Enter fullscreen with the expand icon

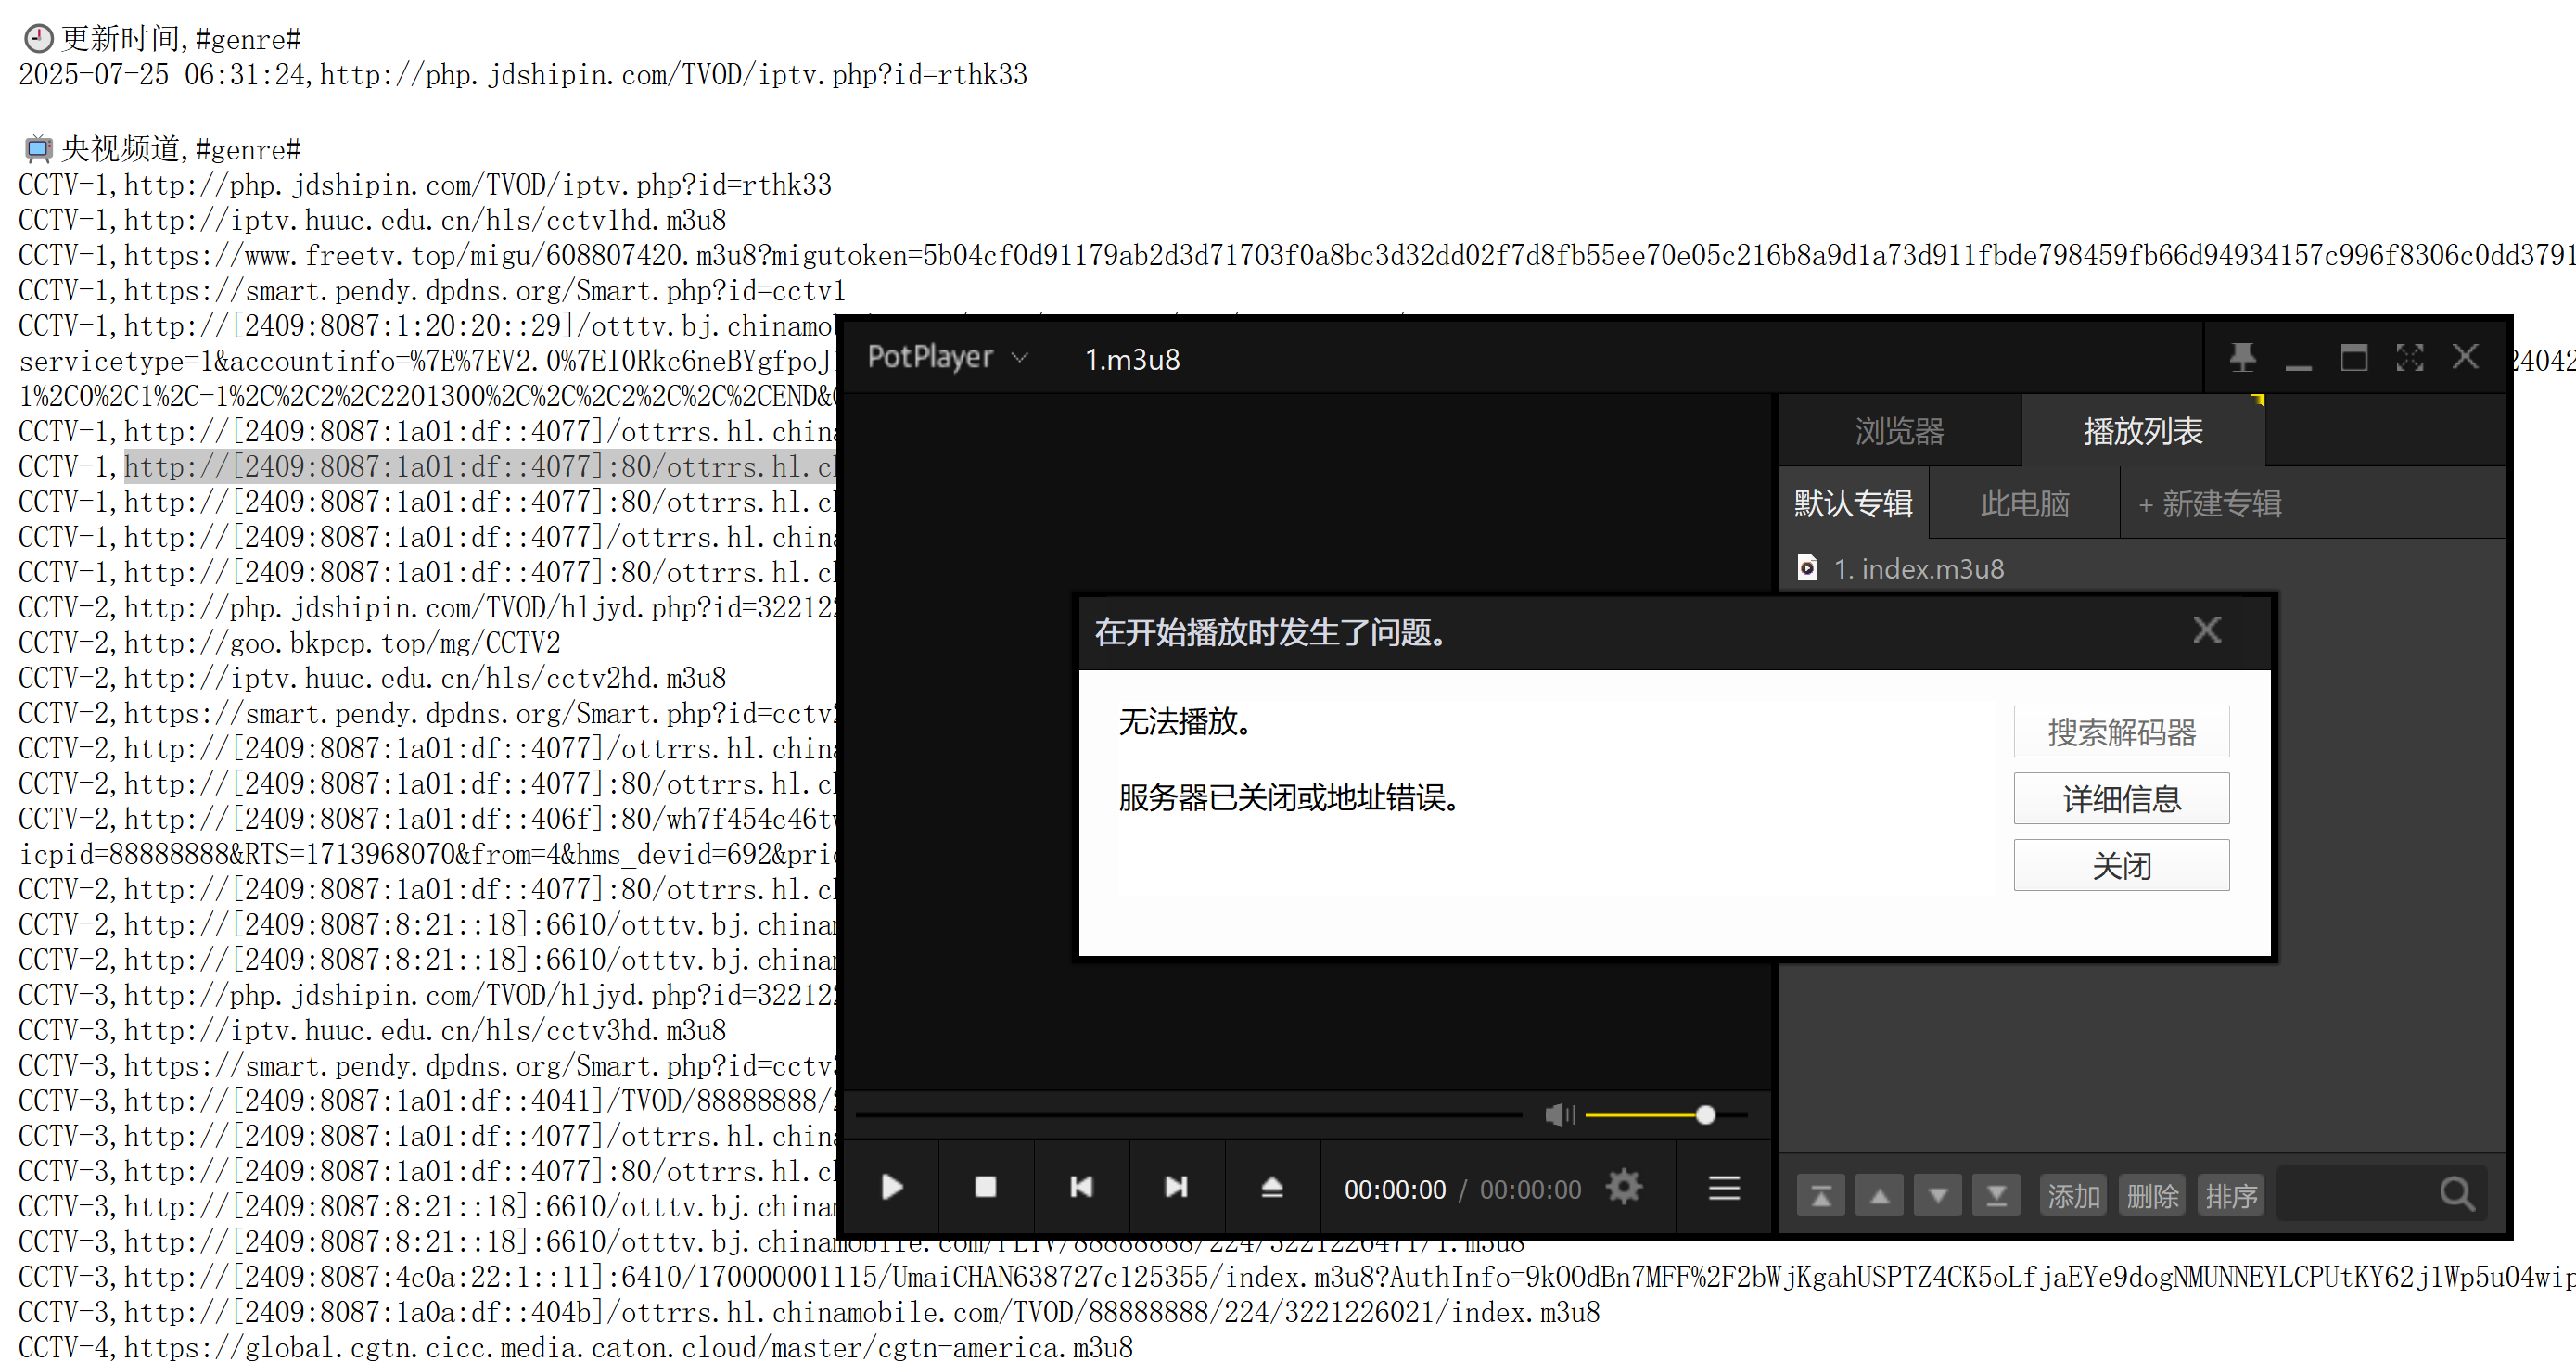2410,357
